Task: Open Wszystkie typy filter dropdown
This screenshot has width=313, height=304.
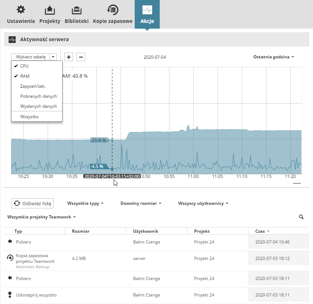Action: [85, 203]
